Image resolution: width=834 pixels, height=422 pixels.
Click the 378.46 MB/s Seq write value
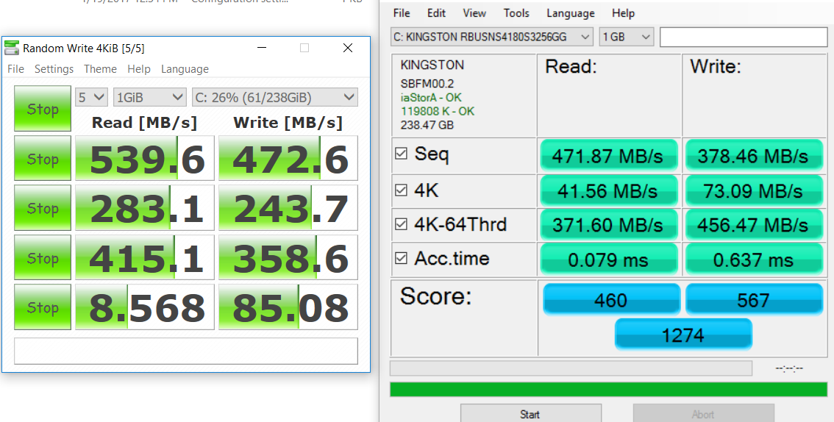(754, 156)
